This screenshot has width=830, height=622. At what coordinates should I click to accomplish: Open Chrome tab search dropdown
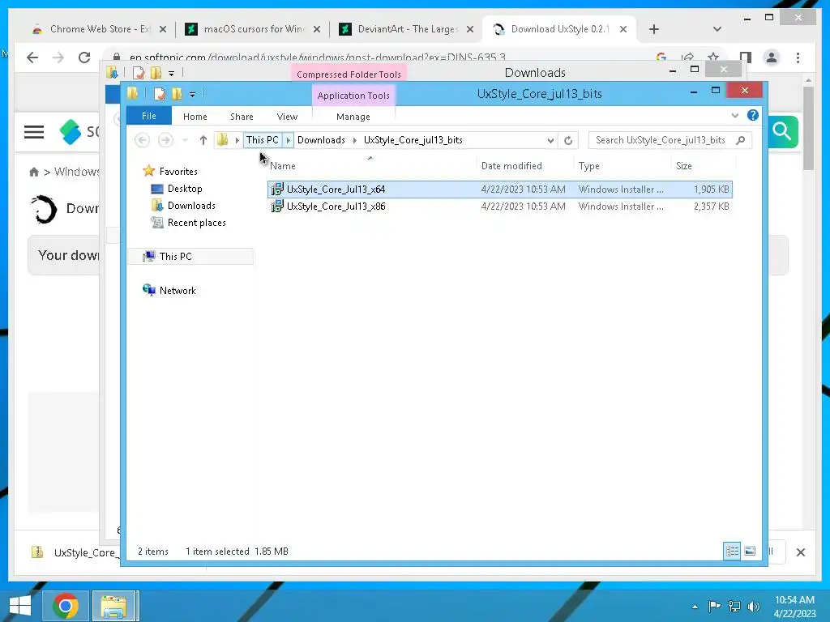click(717, 29)
